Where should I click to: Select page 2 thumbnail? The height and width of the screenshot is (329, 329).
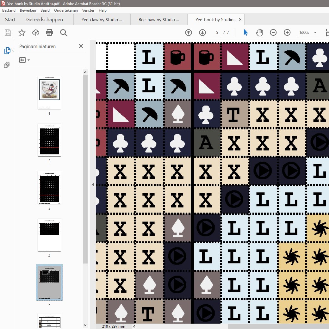49,140
